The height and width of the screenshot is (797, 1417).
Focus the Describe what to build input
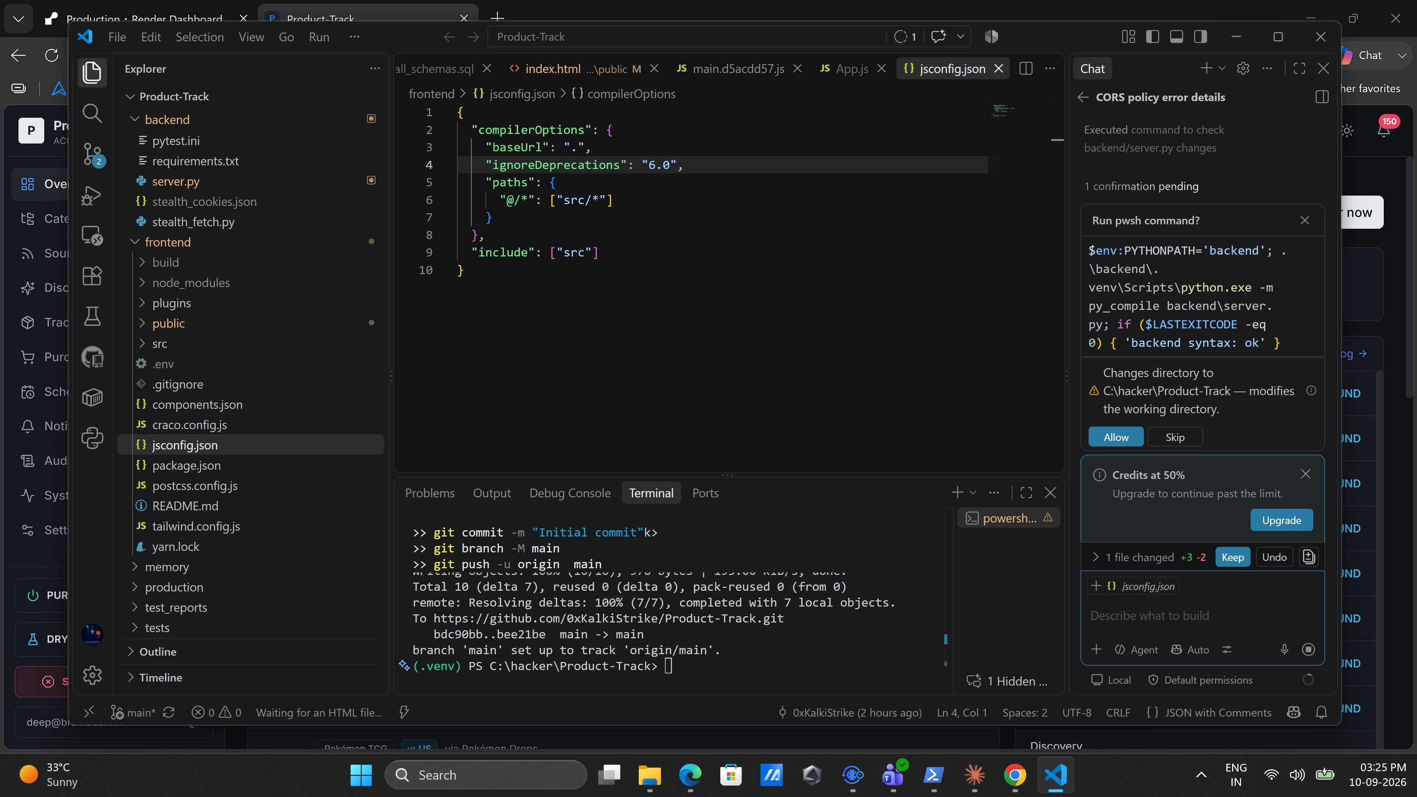1202,615
